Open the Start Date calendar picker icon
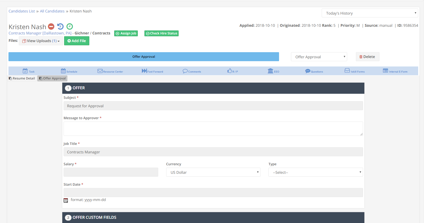The width and height of the screenshot is (424, 223). [x=66, y=200]
